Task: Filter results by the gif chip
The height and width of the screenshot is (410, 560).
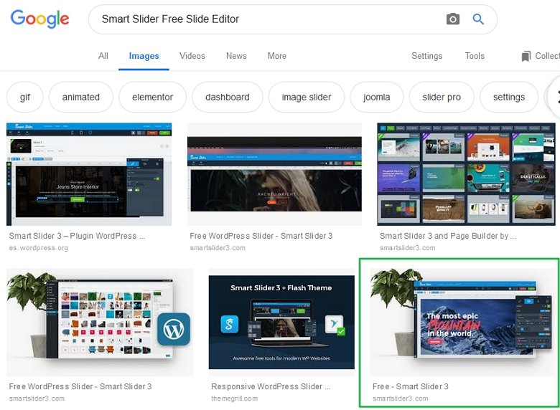Action: tap(25, 97)
